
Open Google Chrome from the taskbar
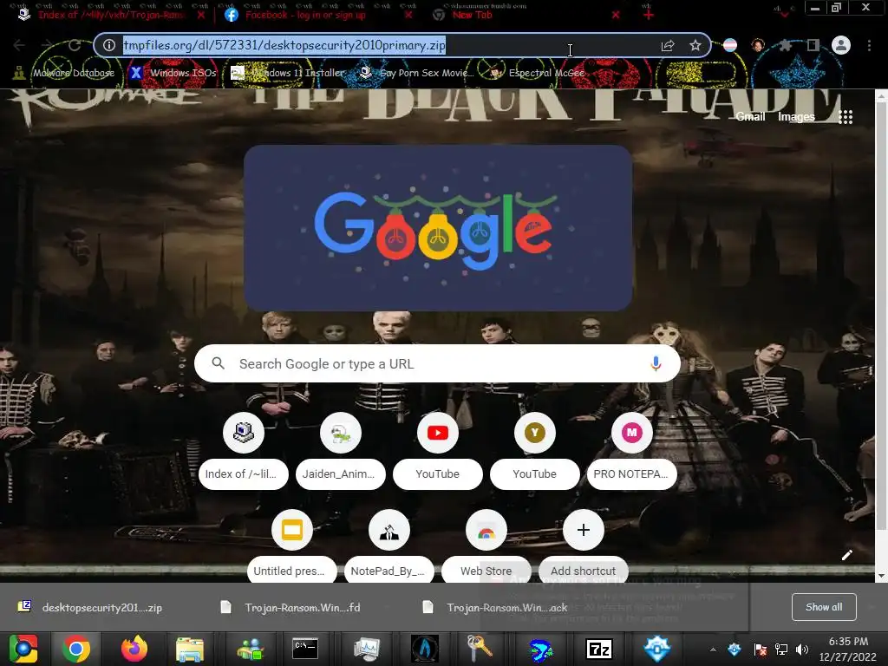pyautogui.click(x=76, y=649)
